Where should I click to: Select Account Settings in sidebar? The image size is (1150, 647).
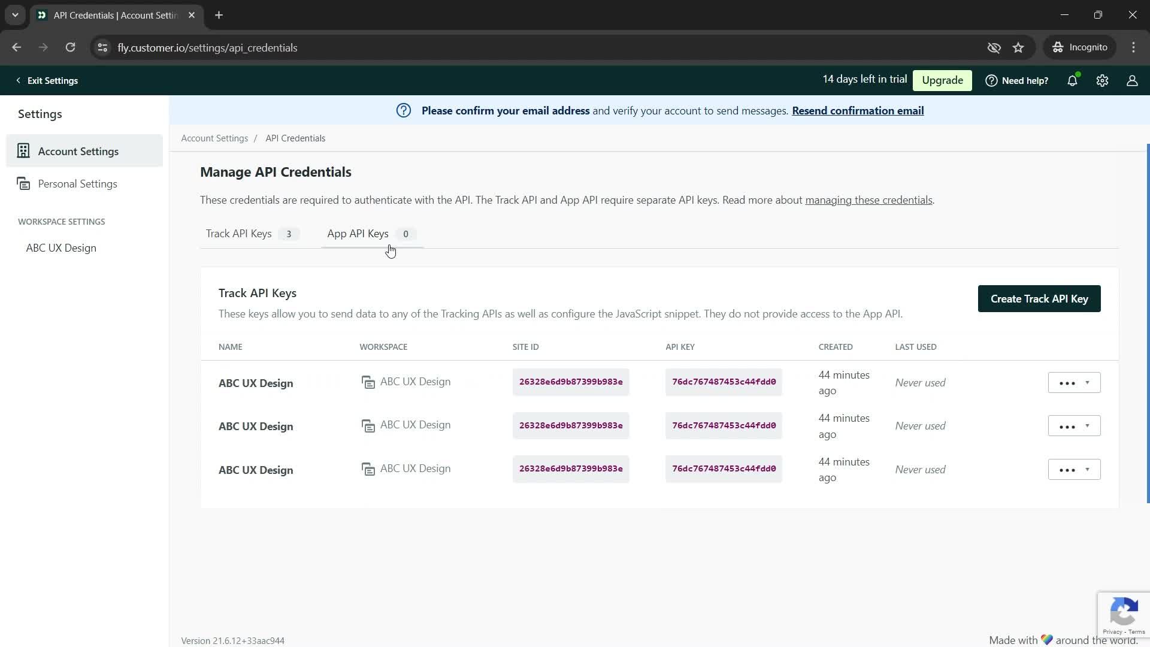84,151
